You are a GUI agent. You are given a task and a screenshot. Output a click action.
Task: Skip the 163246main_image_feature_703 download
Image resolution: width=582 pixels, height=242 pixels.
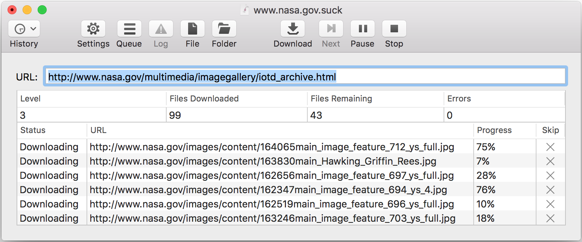(x=550, y=218)
